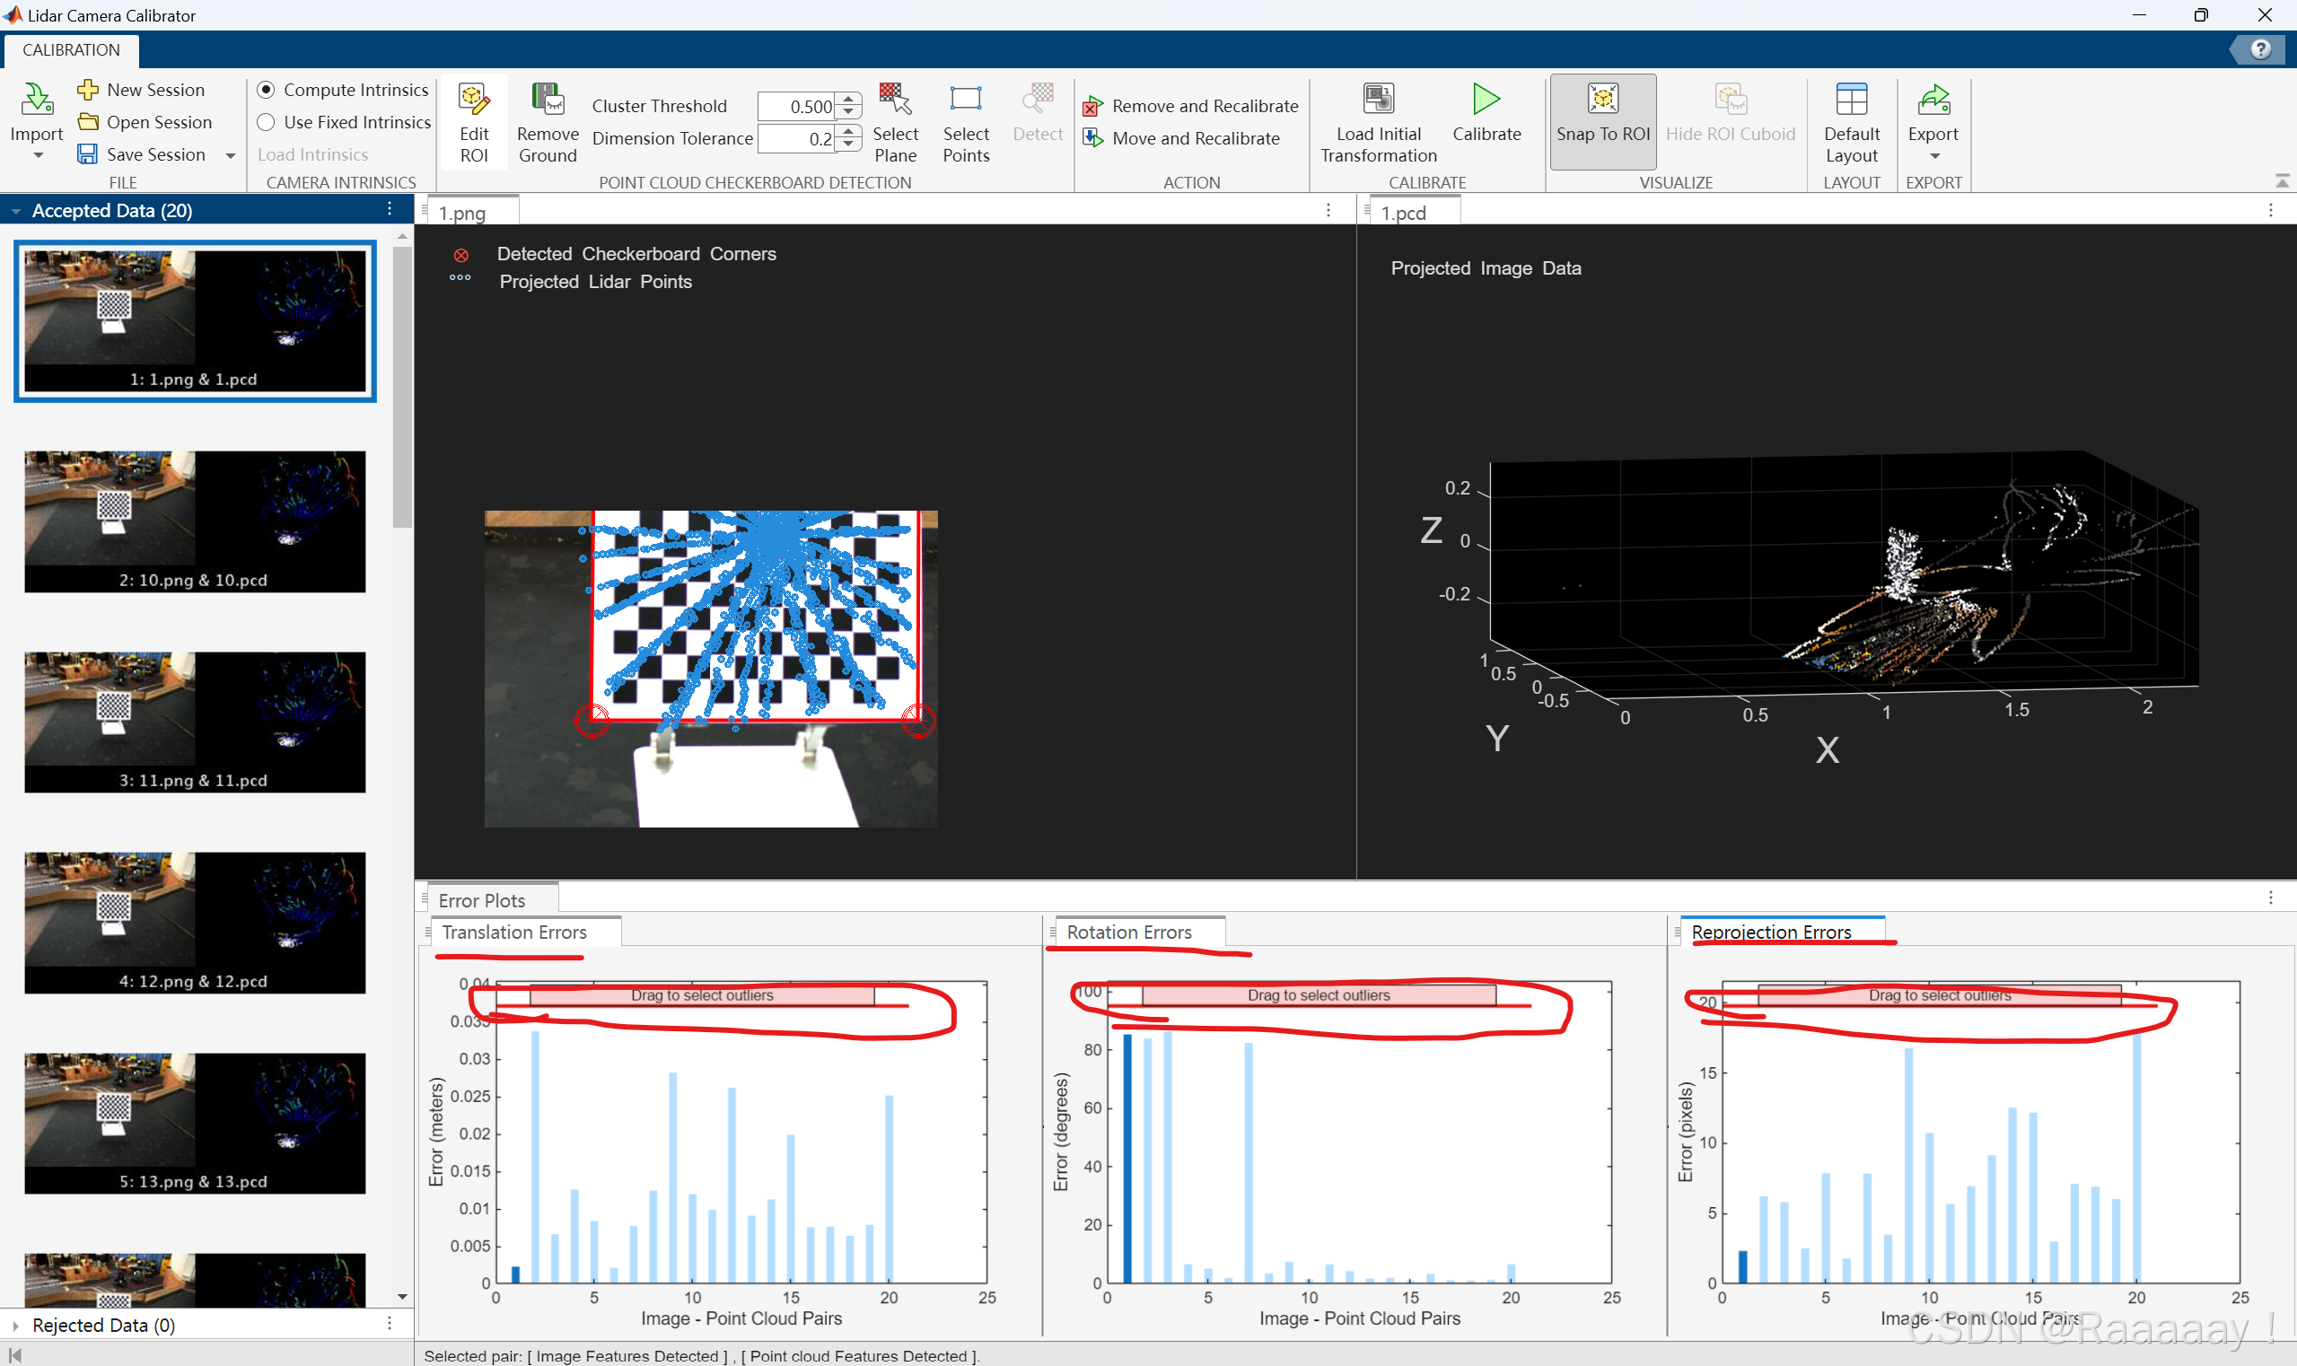
Task: Activate the Select Plane tool
Action: pos(895,100)
